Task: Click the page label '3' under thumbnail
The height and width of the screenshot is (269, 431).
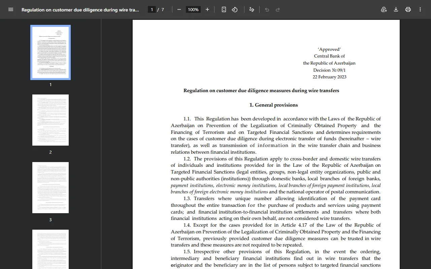Action: pos(51,220)
